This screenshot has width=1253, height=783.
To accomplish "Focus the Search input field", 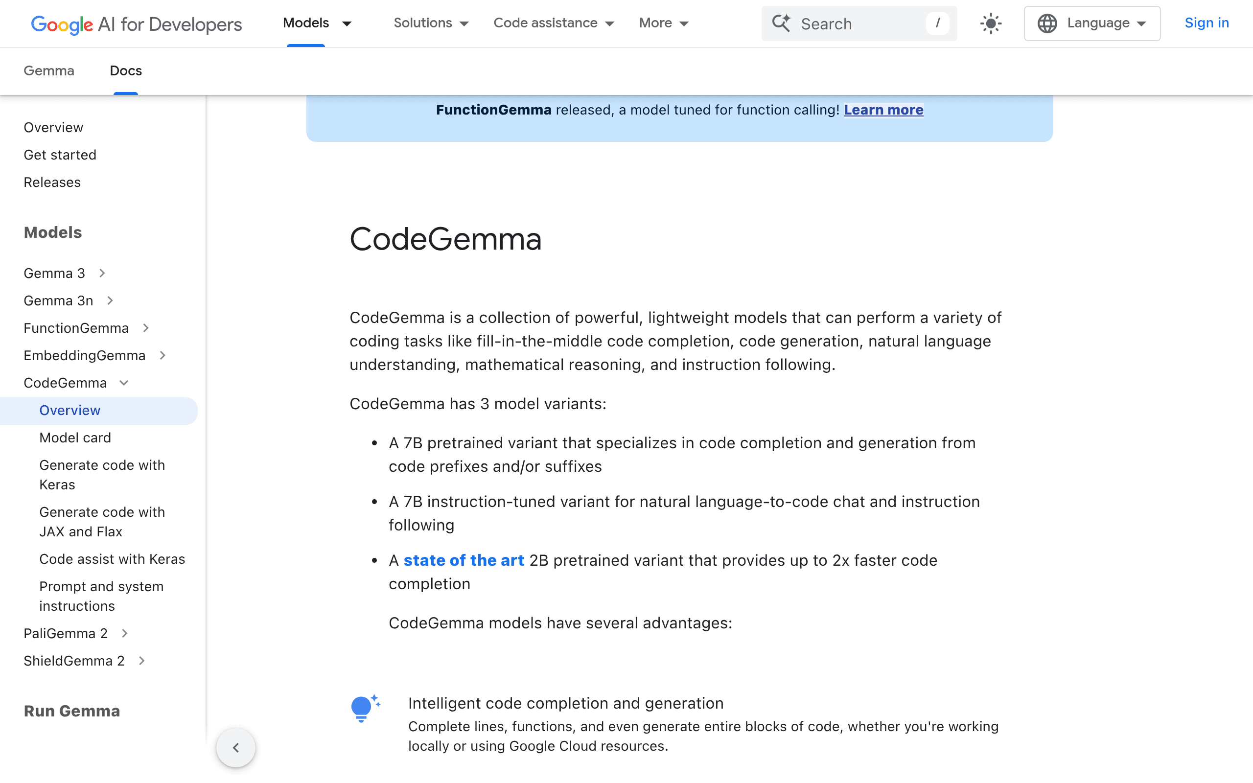I will 859,23.
